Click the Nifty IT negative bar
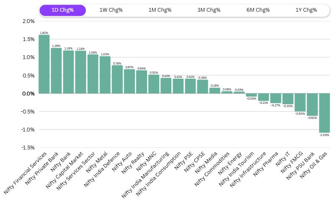 coord(288,99)
